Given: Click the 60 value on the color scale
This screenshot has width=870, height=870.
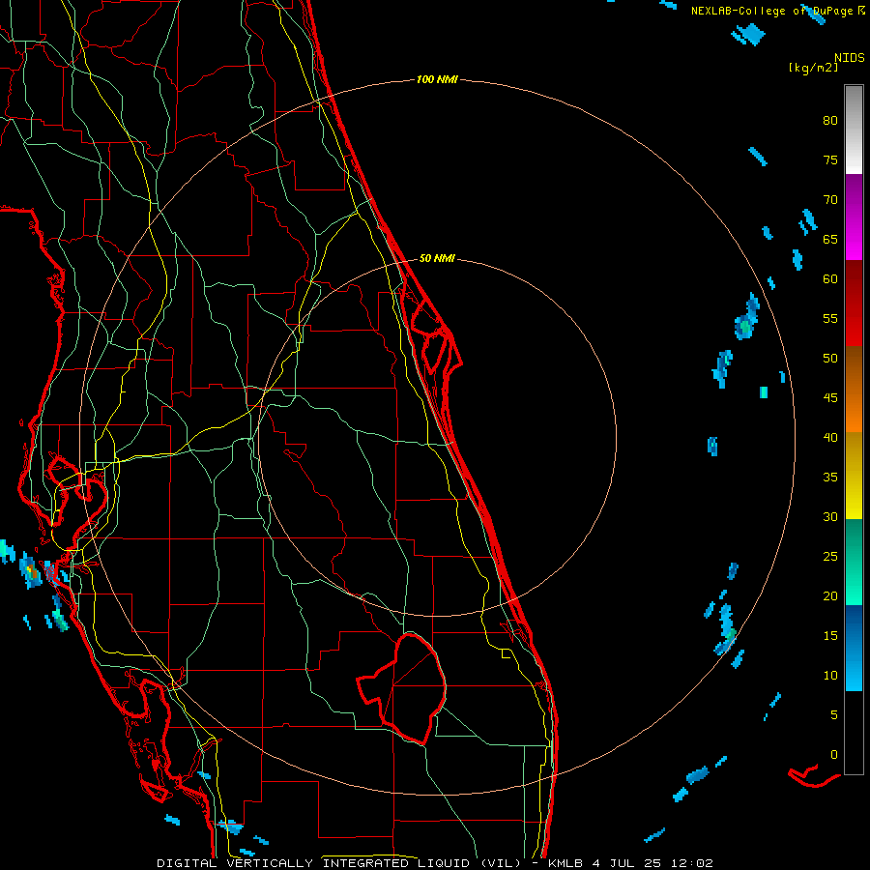Looking at the screenshot, I should 830,279.
